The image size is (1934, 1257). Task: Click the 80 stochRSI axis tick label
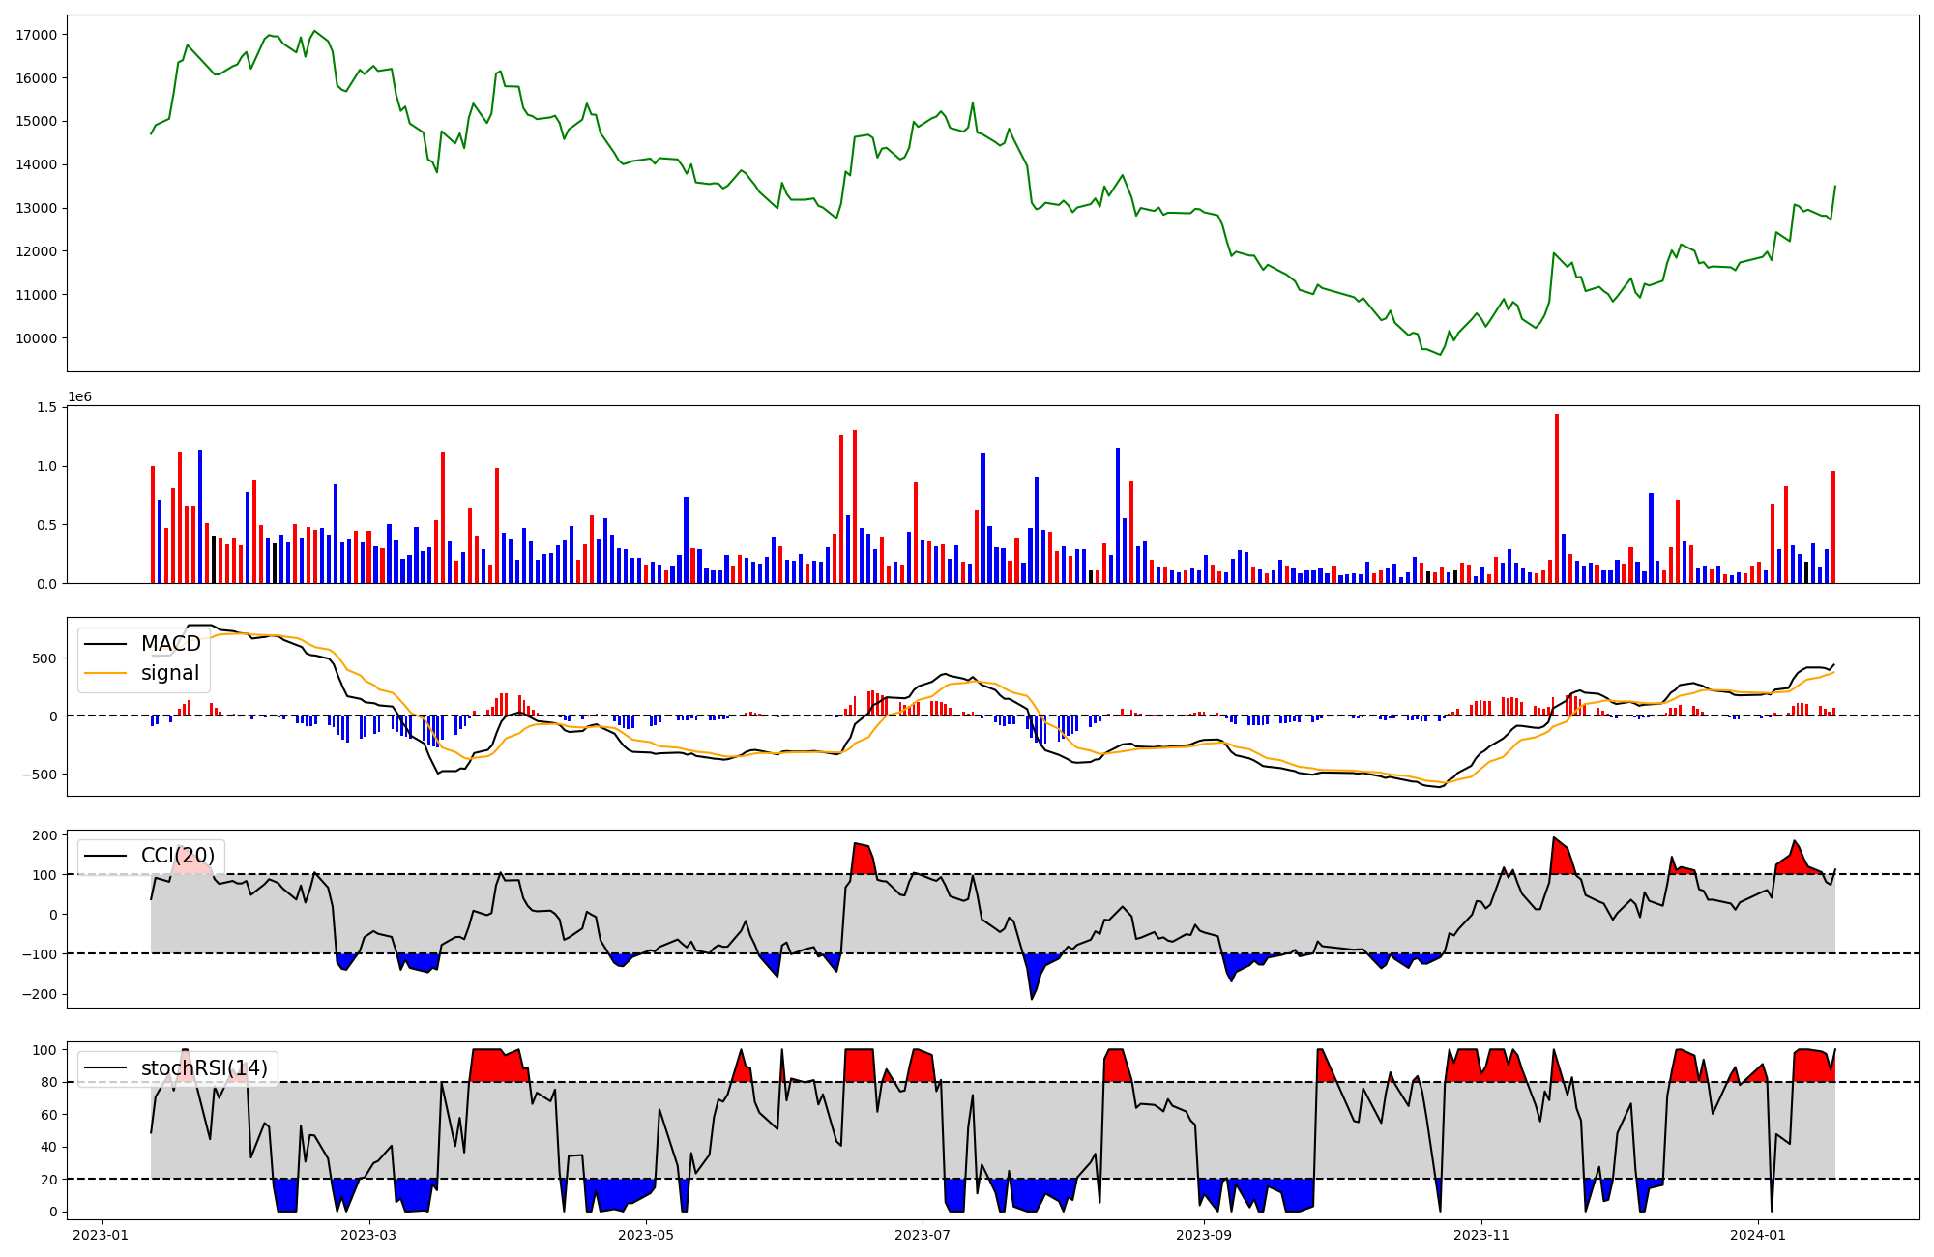click(x=48, y=1083)
